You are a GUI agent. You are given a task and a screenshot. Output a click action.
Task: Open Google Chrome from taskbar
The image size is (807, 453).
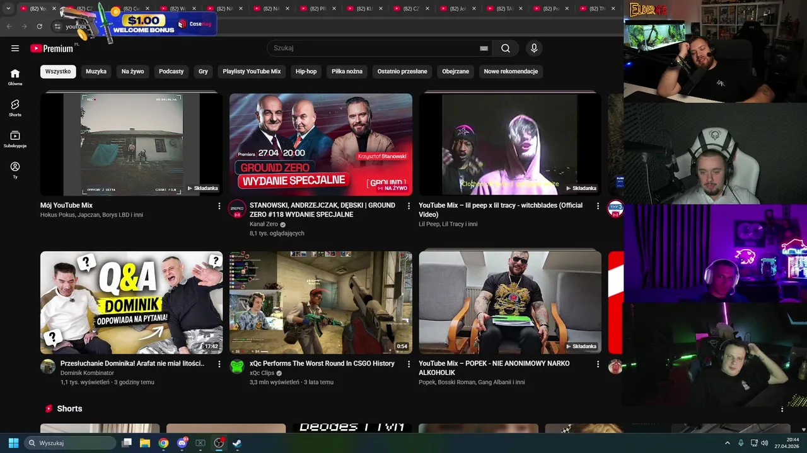tap(163, 443)
